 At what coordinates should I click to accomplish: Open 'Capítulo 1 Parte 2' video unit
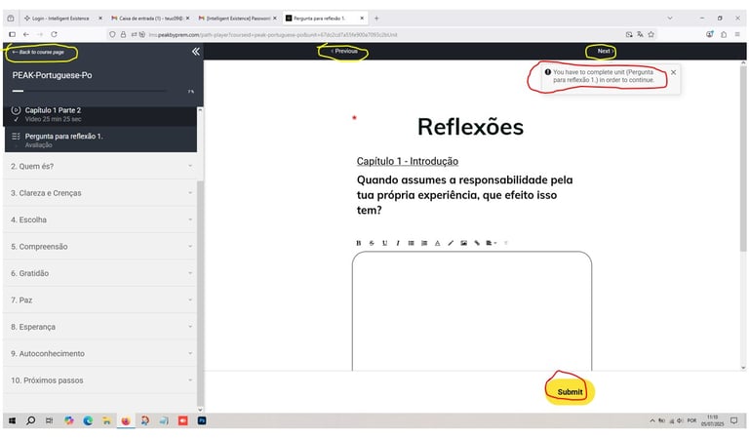point(100,115)
